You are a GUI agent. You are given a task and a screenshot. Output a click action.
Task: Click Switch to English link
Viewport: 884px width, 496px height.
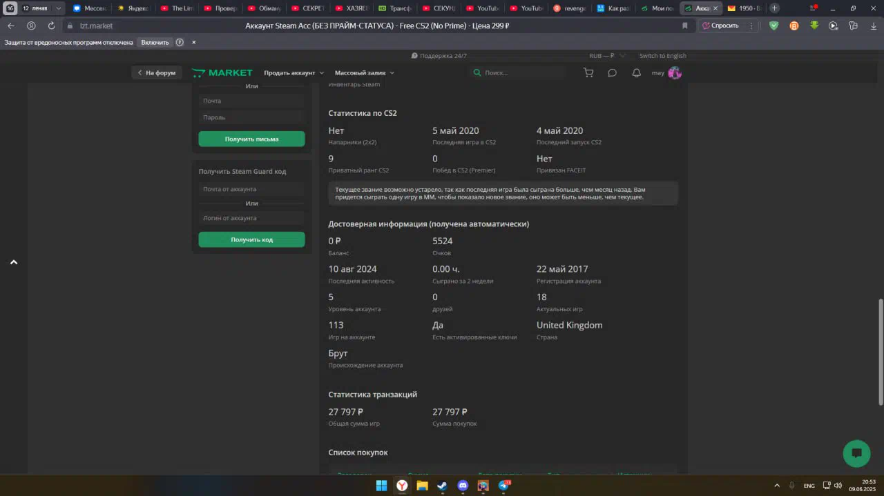point(663,56)
